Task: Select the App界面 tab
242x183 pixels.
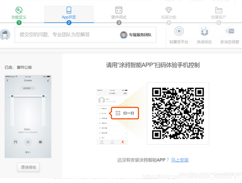Action: coord(69,14)
